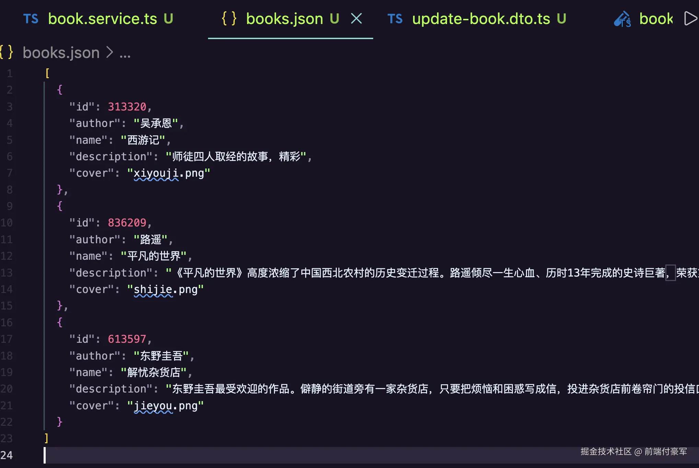Click the shijie.png cover string
Image resolution: width=699 pixels, height=468 pixels.
(165, 290)
